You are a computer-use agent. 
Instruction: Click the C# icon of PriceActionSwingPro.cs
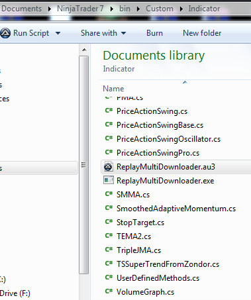pyautogui.click(x=109, y=152)
